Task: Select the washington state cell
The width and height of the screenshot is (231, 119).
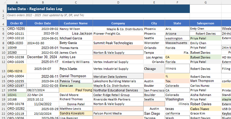Action: point(177,38)
